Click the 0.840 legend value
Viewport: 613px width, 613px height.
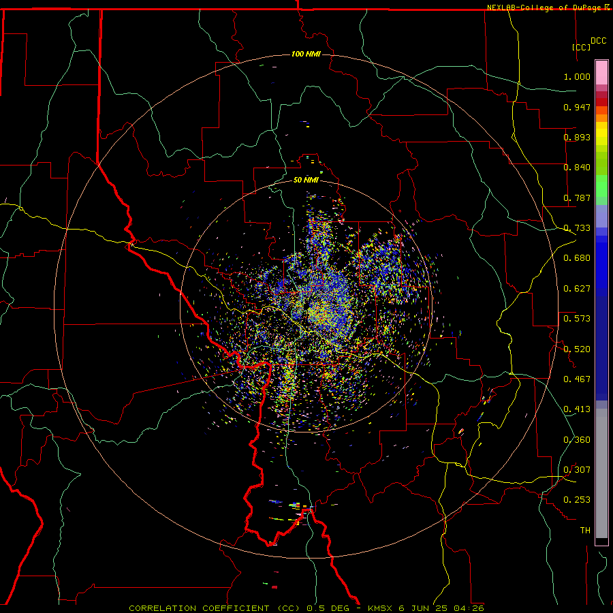pyautogui.click(x=577, y=168)
